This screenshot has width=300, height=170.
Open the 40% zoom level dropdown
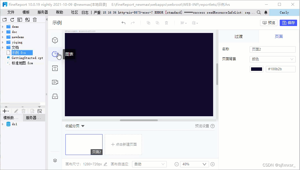[x=195, y=164]
